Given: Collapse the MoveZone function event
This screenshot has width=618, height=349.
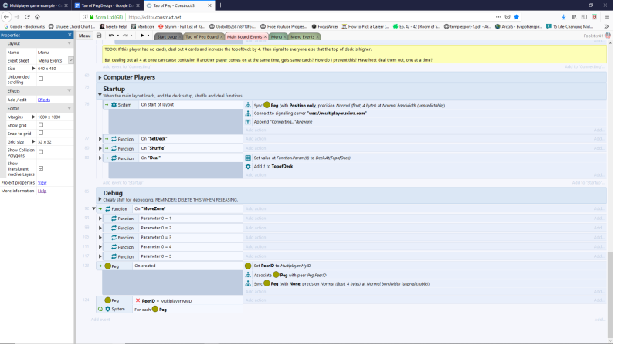Looking at the screenshot, I should pos(93,208).
